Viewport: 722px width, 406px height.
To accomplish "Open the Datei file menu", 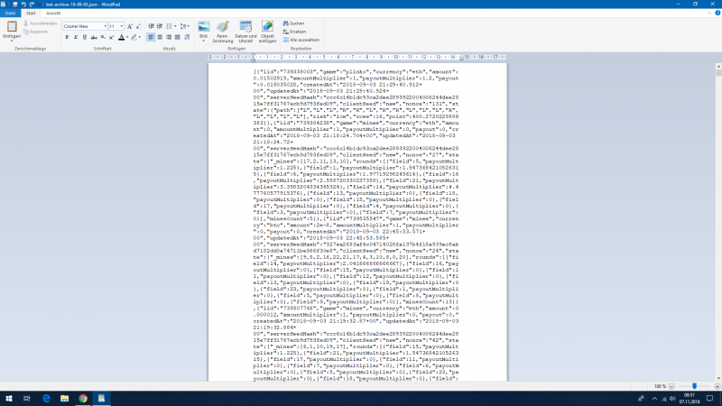I will point(10,14).
